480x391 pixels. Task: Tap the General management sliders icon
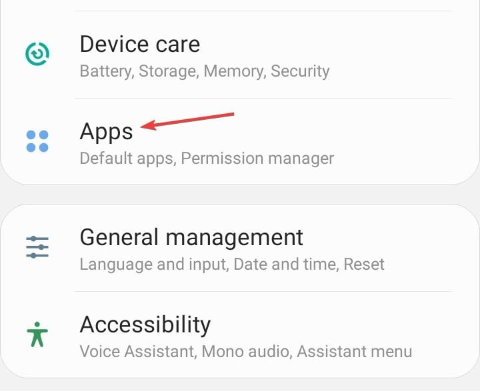[37, 247]
